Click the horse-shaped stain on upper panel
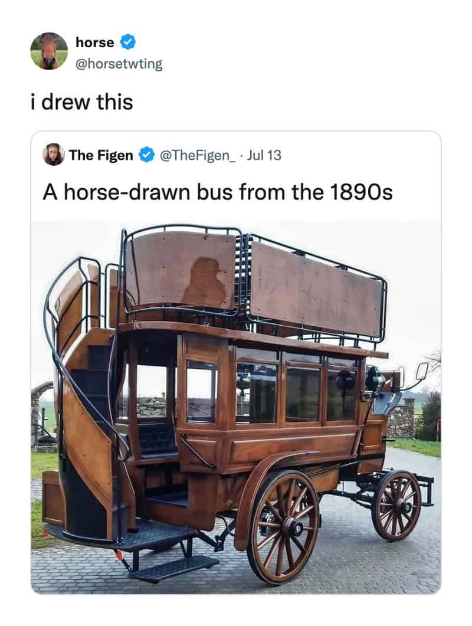Viewport: 472px width, 626px height. tap(204, 282)
